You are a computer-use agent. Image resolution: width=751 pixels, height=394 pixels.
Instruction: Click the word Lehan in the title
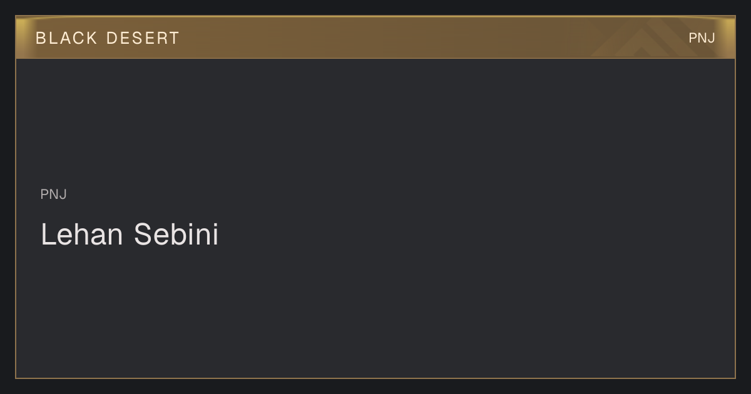click(x=82, y=235)
